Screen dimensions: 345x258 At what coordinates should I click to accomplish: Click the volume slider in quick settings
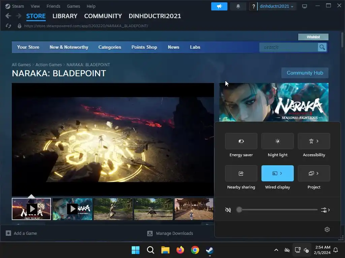pos(277,210)
